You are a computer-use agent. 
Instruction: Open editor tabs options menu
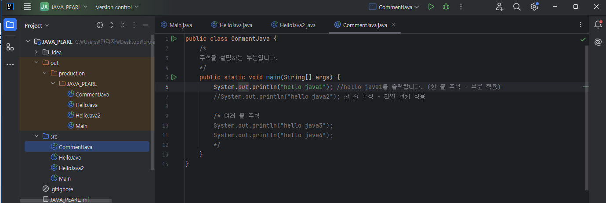pyautogui.click(x=581, y=25)
